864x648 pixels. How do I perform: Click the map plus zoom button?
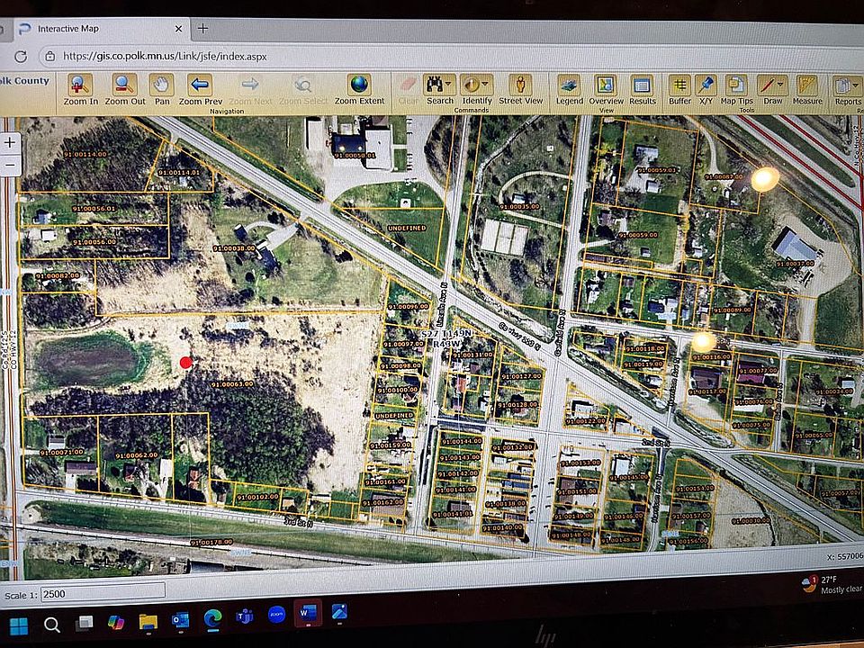click(x=10, y=142)
